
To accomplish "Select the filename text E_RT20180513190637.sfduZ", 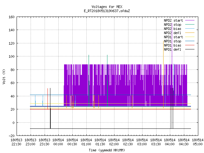I will coord(107,11).
